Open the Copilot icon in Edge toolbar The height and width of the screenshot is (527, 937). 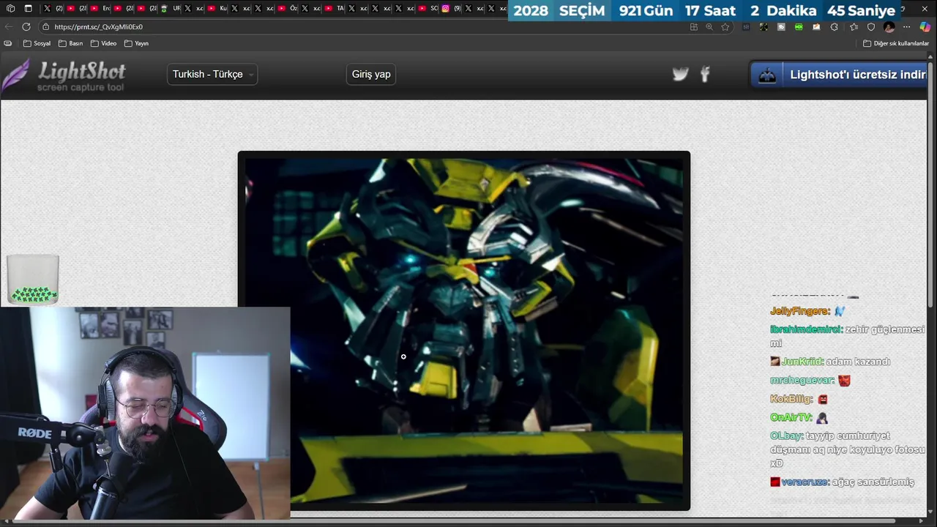click(x=925, y=27)
